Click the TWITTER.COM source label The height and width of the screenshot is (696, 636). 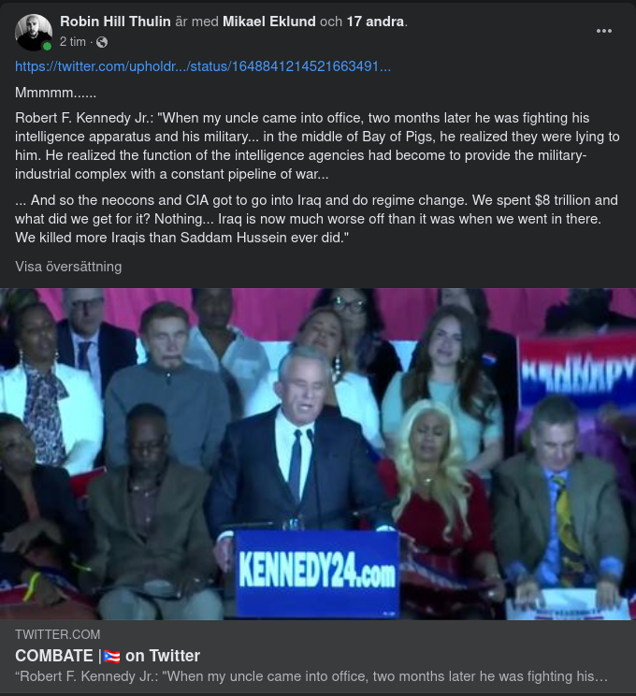58,634
